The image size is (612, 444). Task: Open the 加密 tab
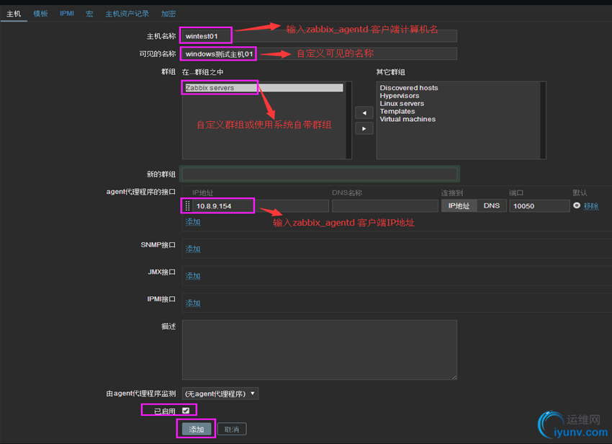coord(168,14)
